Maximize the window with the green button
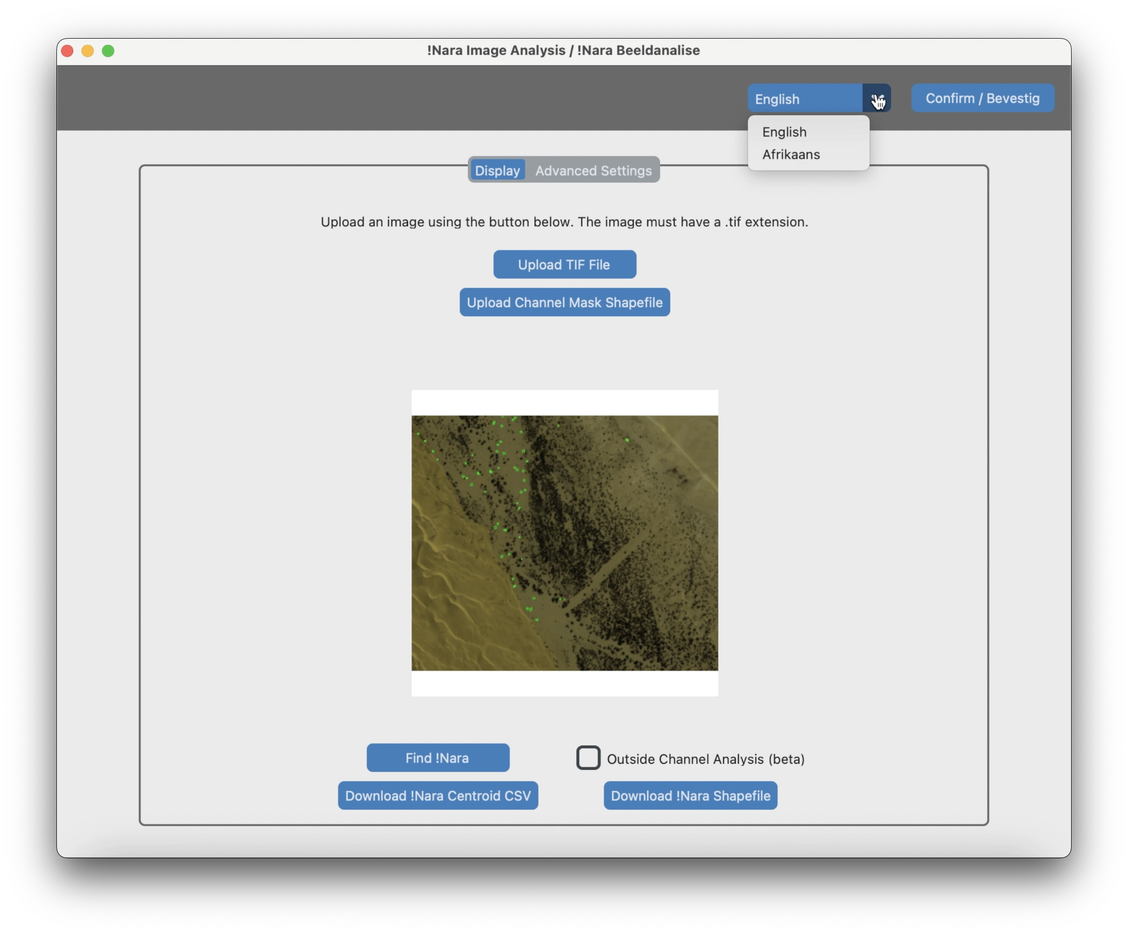This screenshot has width=1128, height=933. 108,51
